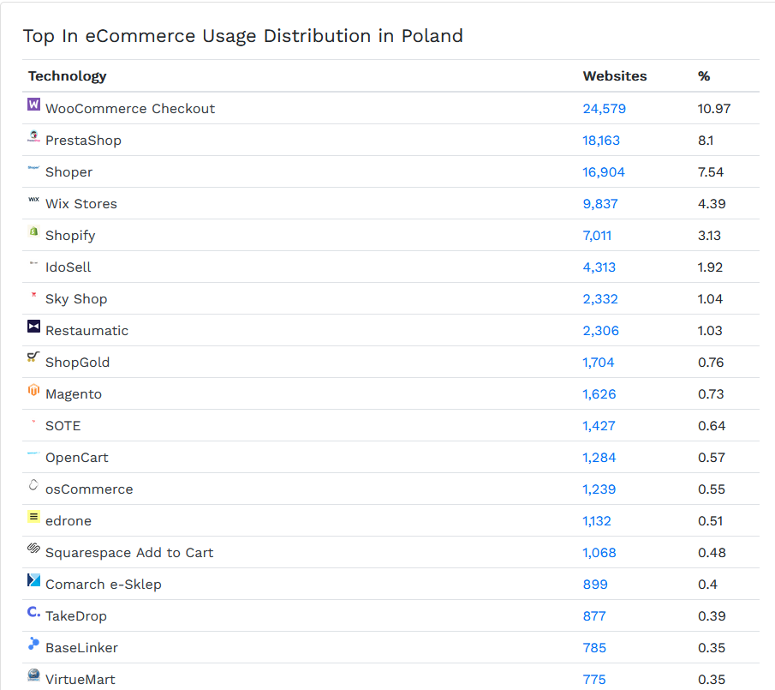Click the Shoper logo icon
775x690 pixels.
(33, 168)
